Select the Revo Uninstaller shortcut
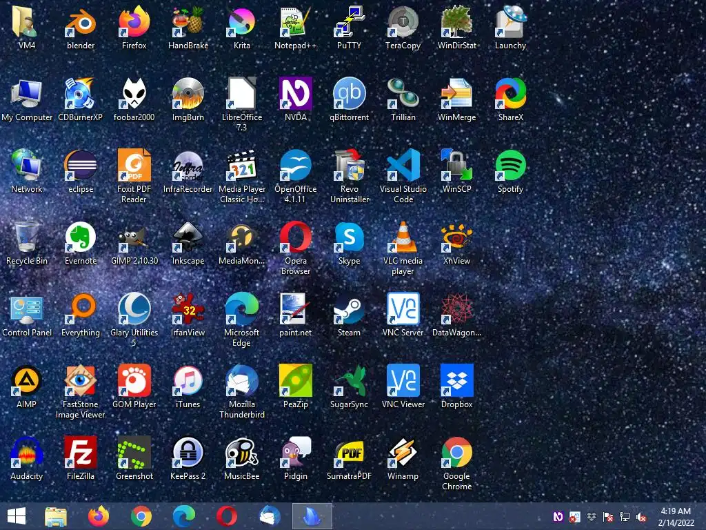The width and height of the screenshot is (706, 530). pyautogui.click(x=349, y=166)
